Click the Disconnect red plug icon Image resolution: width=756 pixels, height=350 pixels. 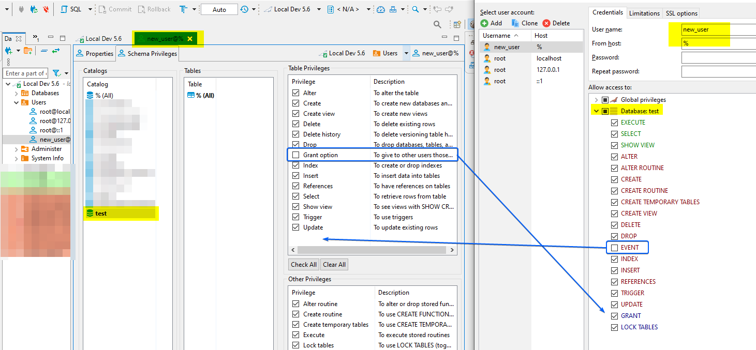[x=46, y=9]
